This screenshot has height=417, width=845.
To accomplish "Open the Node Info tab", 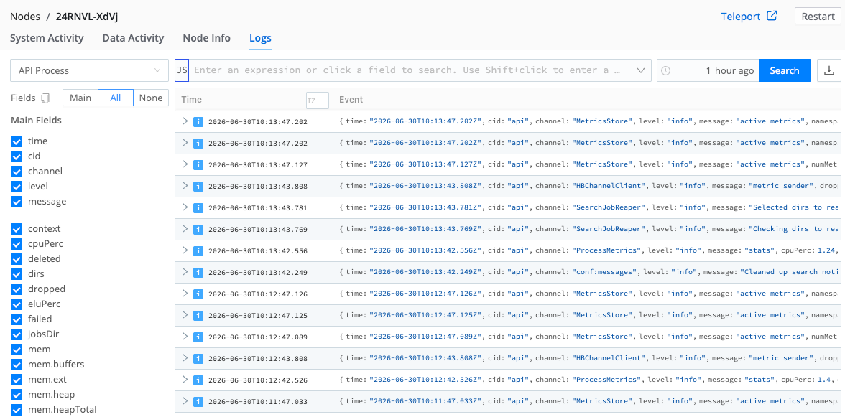I will pyautogui.click(x=206, y=38).
